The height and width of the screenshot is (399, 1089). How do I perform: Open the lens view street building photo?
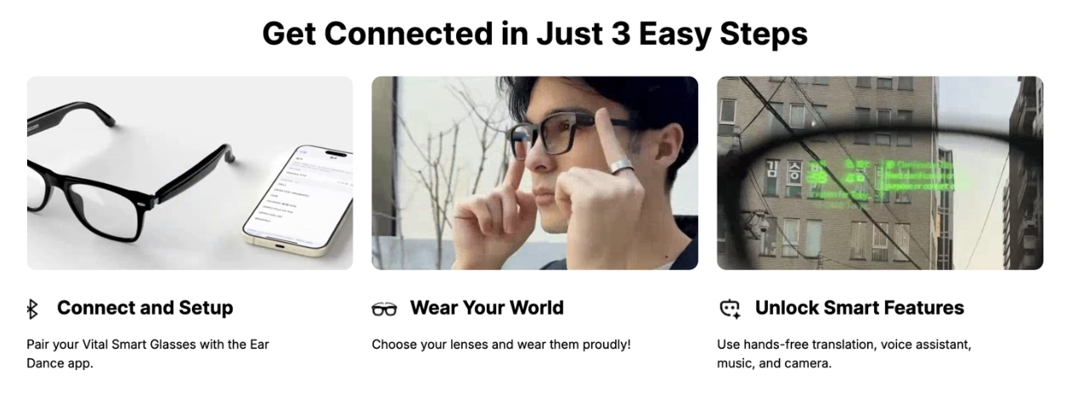pos(880,173)
